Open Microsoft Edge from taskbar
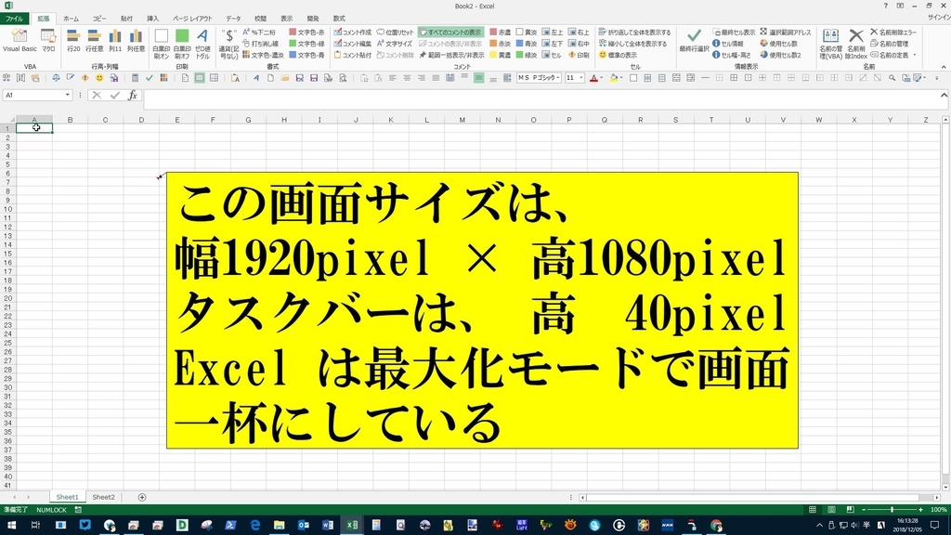 pyautogui.click(x=254, y=526)
